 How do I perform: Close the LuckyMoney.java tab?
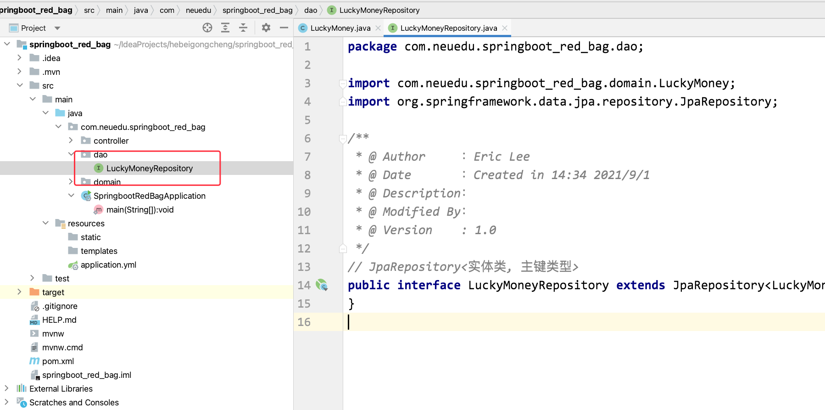point(378,28)
